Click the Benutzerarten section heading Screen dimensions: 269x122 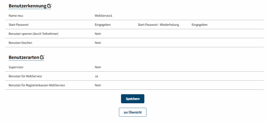coord(24,57)
